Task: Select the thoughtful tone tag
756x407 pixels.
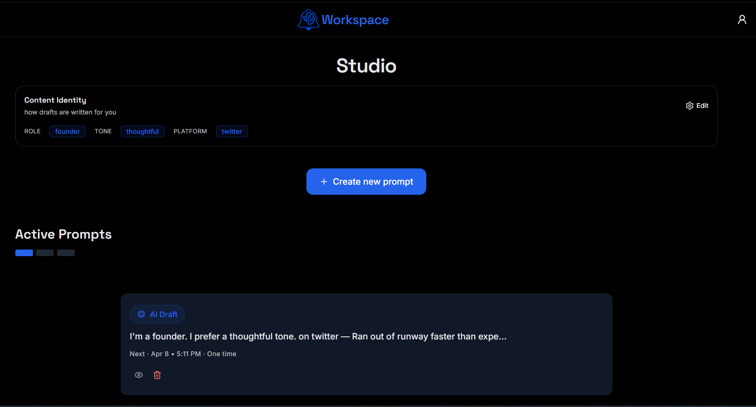Action: coord(143,132)
